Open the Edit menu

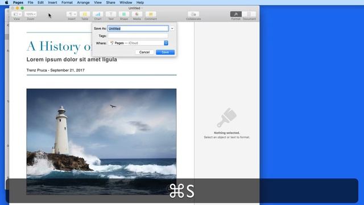(40, 2)
